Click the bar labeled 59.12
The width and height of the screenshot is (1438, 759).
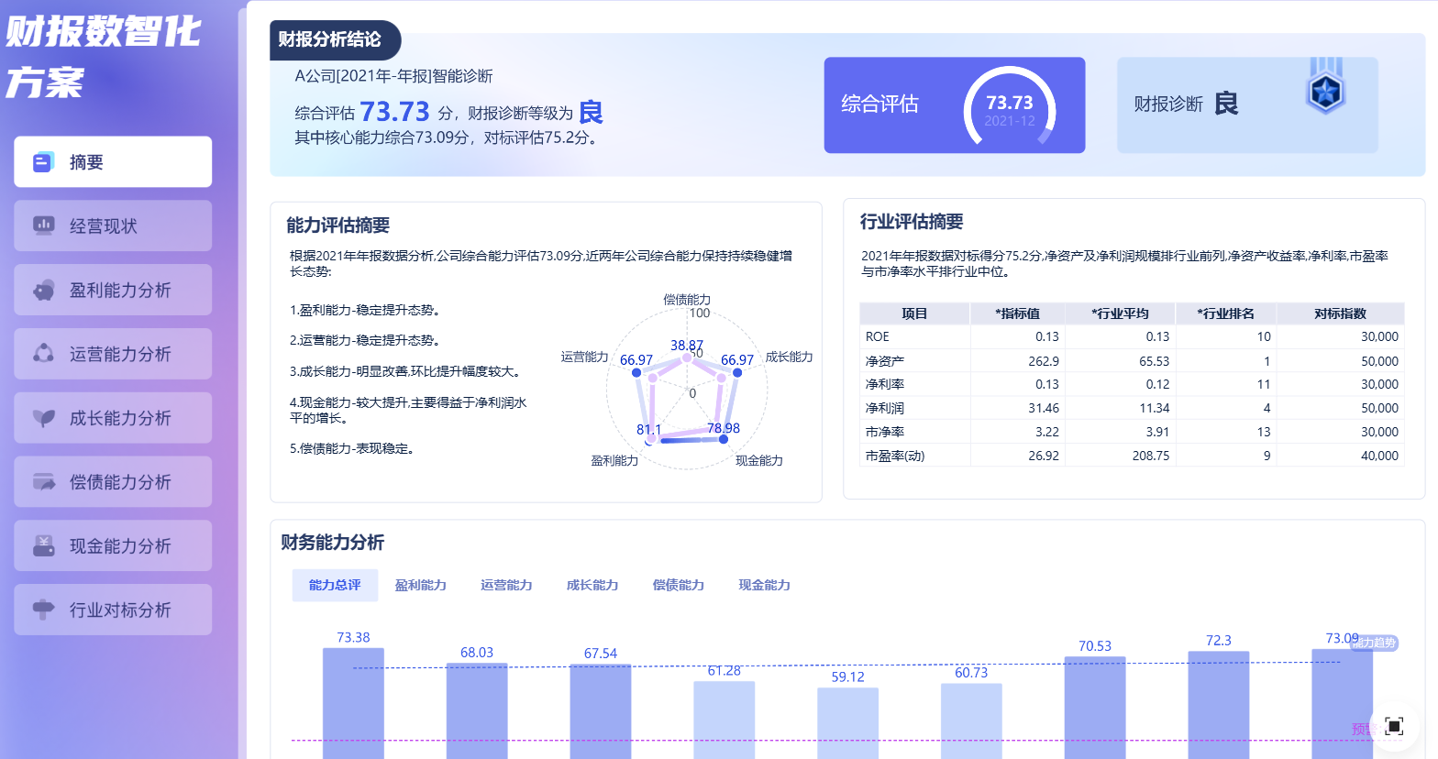coord(847,723)
